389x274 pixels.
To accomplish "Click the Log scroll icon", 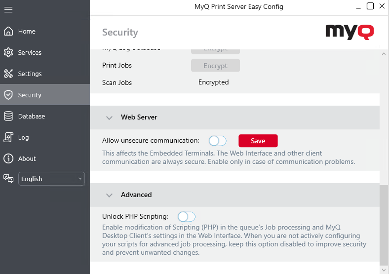I will [9, 137].
